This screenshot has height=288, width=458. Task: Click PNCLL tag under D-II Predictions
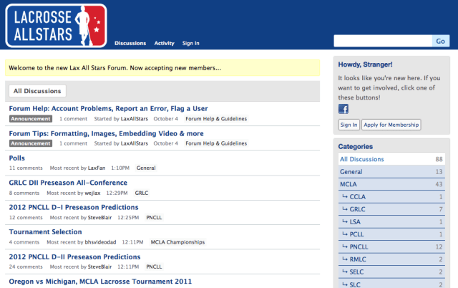pyautogui.click(x=154, y=267)
